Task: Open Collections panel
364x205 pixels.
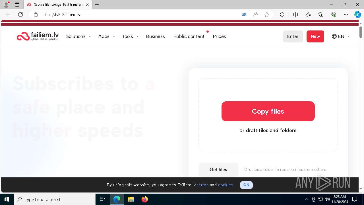Action: point(321,15)
